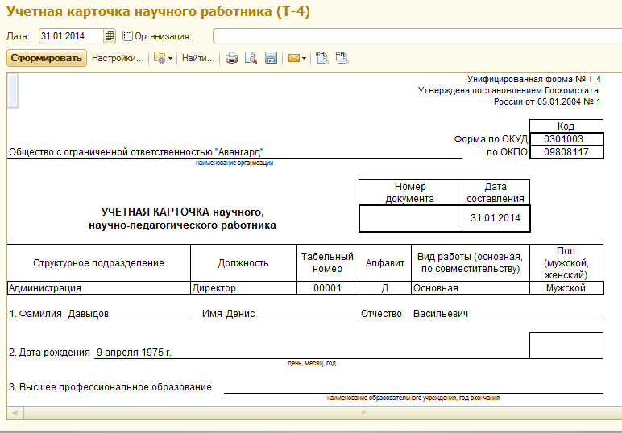Screen dimensions: 622x433
Task: Click the Дата field with 31.01.2014
Action: point(72,36)
